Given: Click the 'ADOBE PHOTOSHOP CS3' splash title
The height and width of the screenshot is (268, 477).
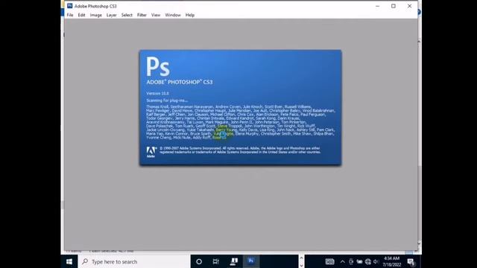Looking at the screenshot, I should (x=180, y=82).
